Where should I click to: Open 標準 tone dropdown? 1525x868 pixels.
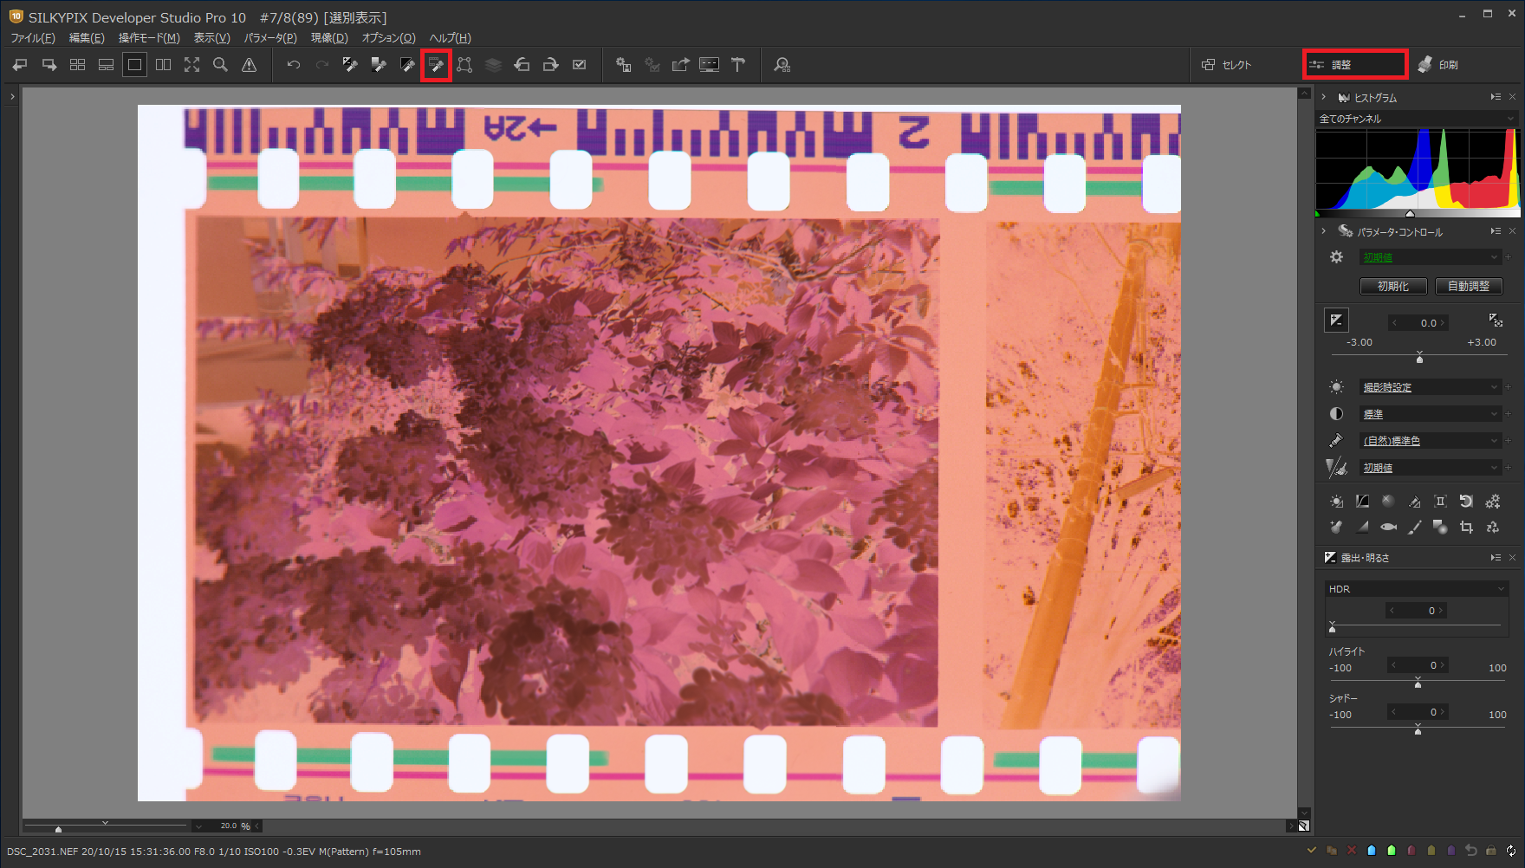(x=1430, y=414)
